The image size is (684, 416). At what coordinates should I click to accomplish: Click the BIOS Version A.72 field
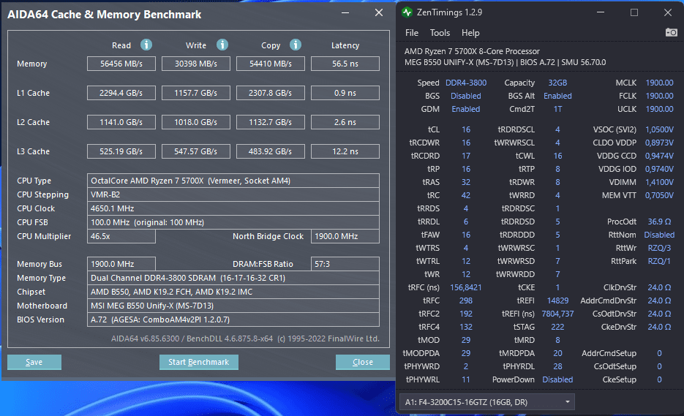[233, 319]
